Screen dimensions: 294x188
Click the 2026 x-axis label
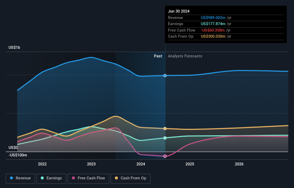tap(239, 164)
